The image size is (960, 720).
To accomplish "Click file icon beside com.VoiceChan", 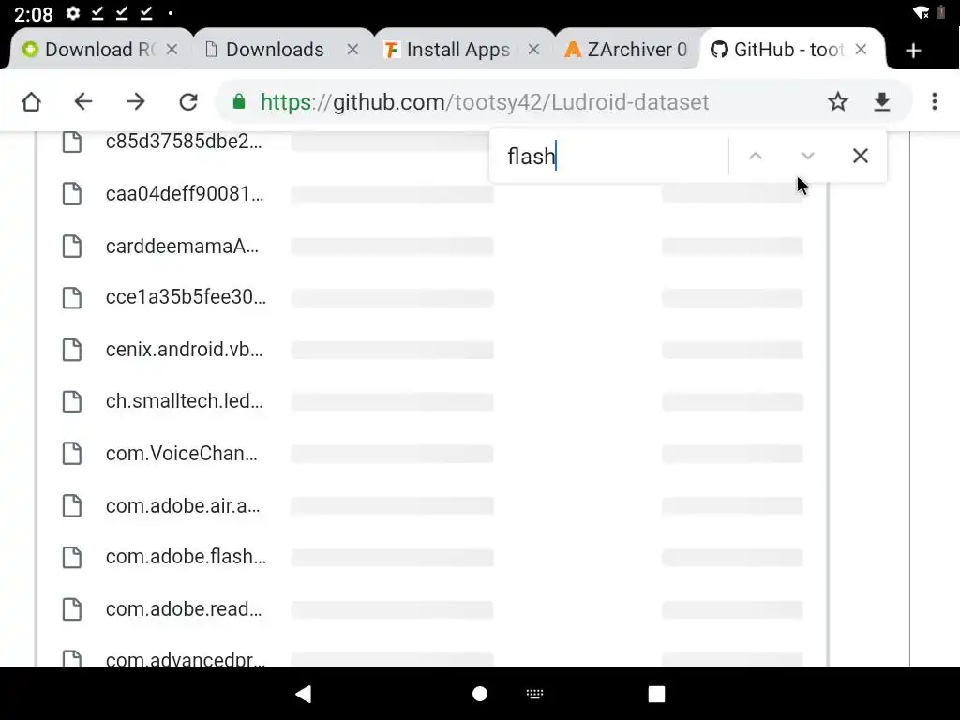I will (72, 454).
